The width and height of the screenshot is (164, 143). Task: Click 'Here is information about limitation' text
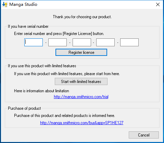[41, 91]
